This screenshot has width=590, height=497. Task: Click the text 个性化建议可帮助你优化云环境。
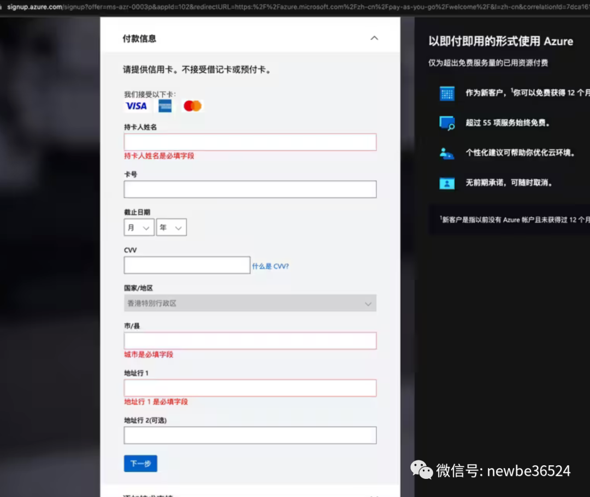point(520,153)
